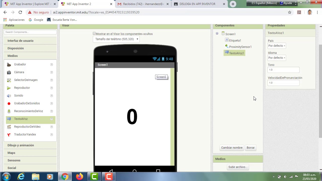
Task: Click the Search Components box
Action: tap(30, 32)
